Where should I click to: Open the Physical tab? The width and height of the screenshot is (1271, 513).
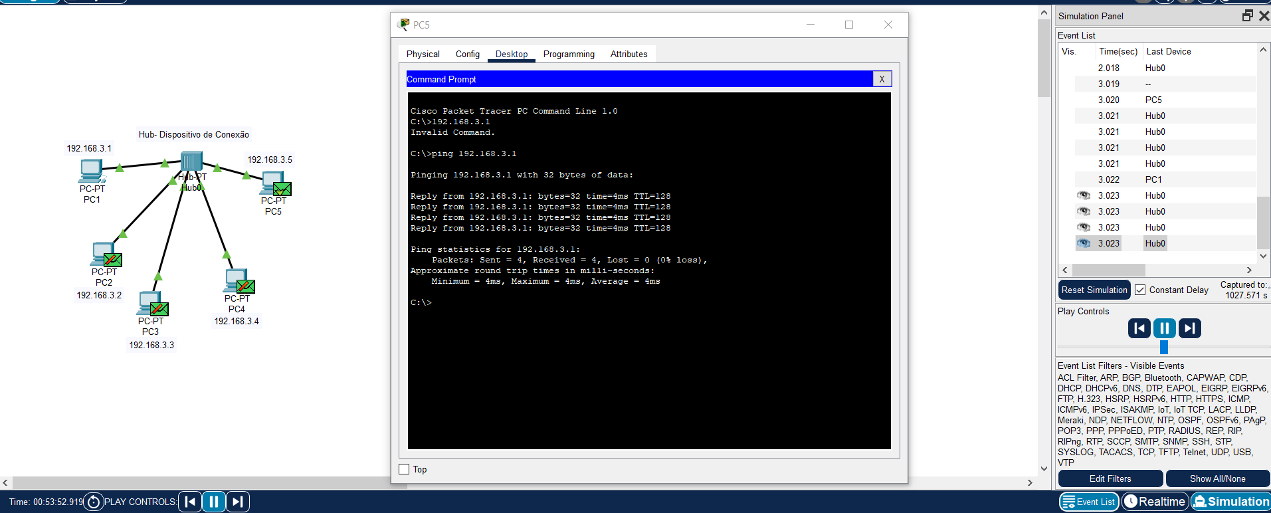(423, 54)
